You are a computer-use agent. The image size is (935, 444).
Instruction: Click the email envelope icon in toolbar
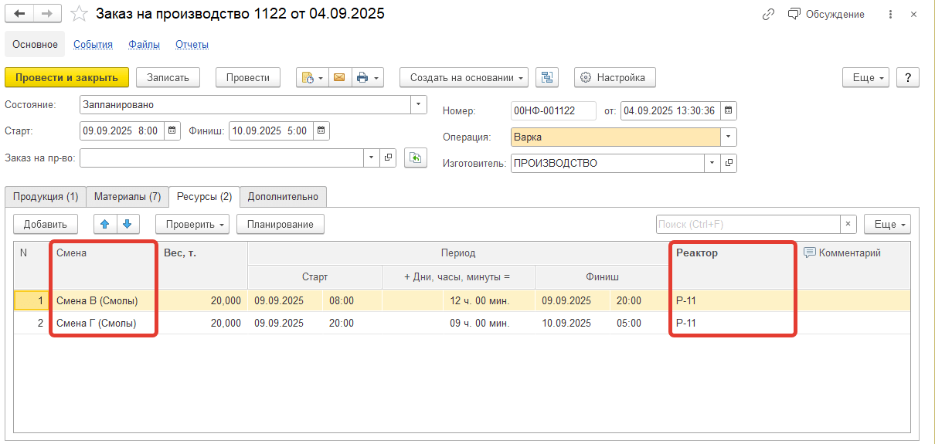(x=338, y=77)
